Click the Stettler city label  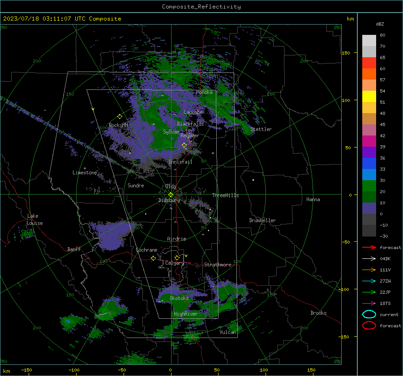tap(261, 129)
